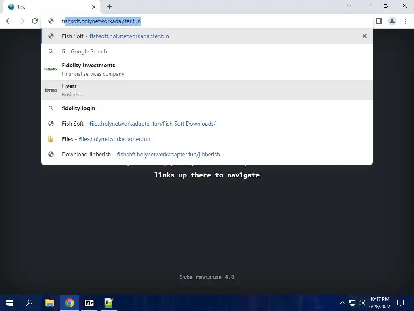This screenshot has height=311, width=414.
Task: Click the 'Site revision 4.0' text
Action: (x=207, y=277)
